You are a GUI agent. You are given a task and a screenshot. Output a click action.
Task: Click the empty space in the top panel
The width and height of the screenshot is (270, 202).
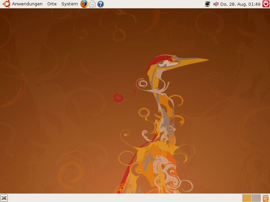152,4
